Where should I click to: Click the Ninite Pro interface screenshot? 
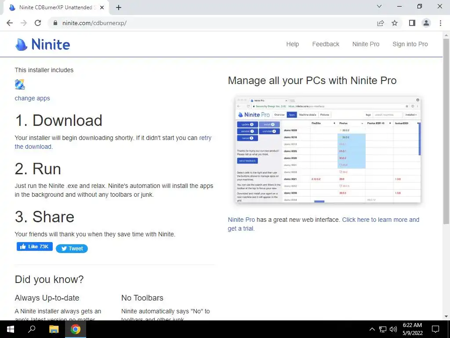(x=328, y=150)
